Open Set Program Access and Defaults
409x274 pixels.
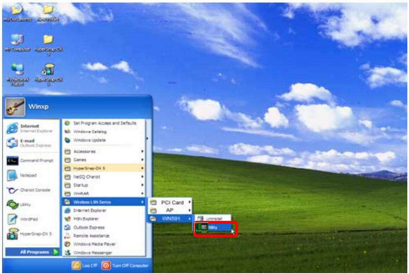coord(104,123)
